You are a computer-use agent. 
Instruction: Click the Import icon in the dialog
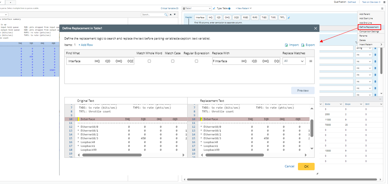click(287, 45)
